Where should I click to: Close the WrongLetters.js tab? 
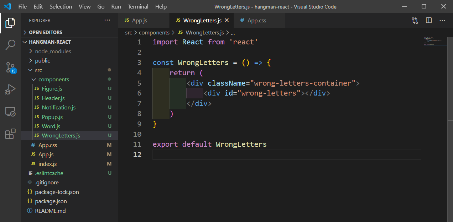click(226, 21)
